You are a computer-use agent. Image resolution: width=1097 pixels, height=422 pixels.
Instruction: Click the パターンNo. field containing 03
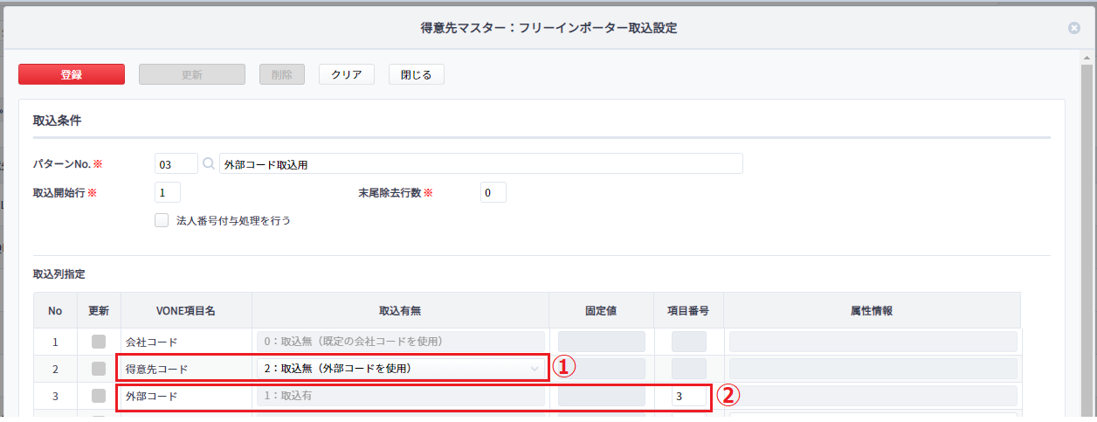pos(176,163)
